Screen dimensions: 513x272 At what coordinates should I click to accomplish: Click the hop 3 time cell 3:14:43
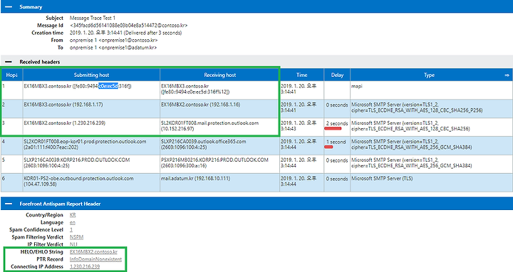[301, 127]
